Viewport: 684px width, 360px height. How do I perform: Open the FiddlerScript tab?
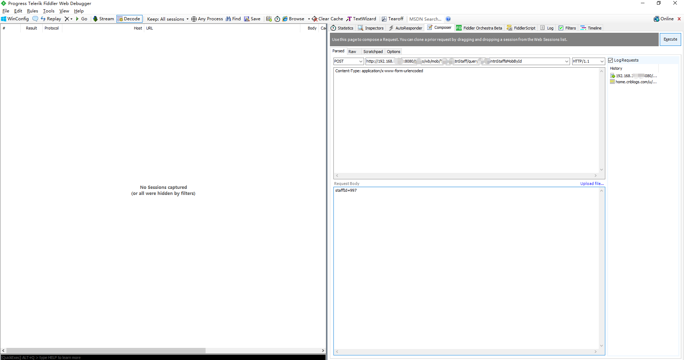[521, 28]
